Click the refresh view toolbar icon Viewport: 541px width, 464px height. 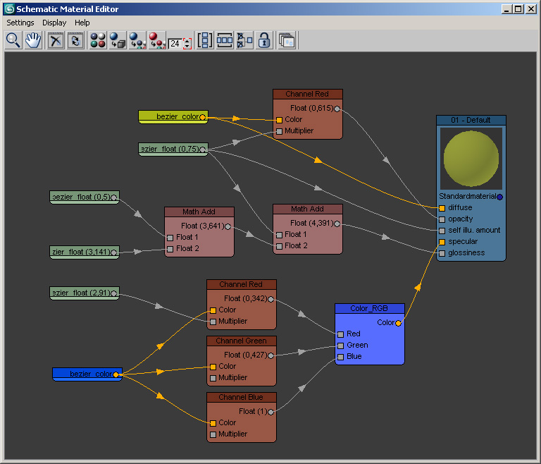pyautogui.click(x=75, y=40)
